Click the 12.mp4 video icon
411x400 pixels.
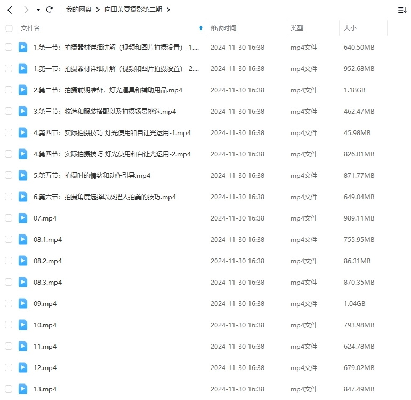(23, 368)
